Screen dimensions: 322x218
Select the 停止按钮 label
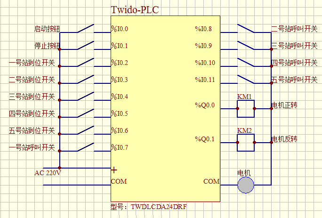click(47, 46)
